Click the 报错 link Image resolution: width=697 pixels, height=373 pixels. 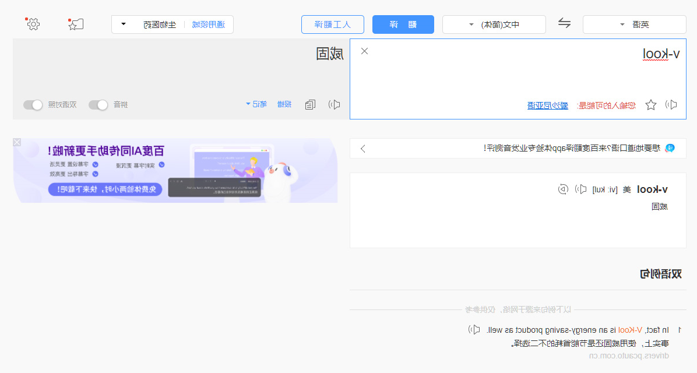point(284,104)
